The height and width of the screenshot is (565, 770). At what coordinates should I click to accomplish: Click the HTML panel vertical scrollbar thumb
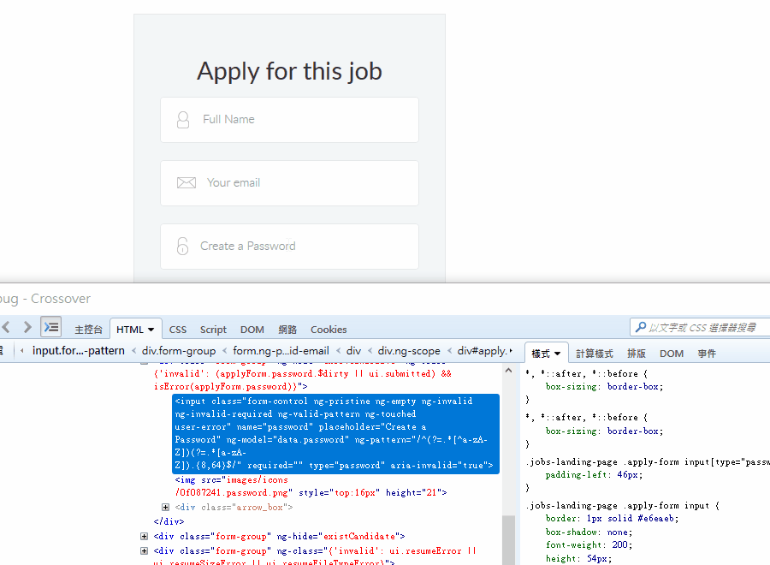pos(508,540)
